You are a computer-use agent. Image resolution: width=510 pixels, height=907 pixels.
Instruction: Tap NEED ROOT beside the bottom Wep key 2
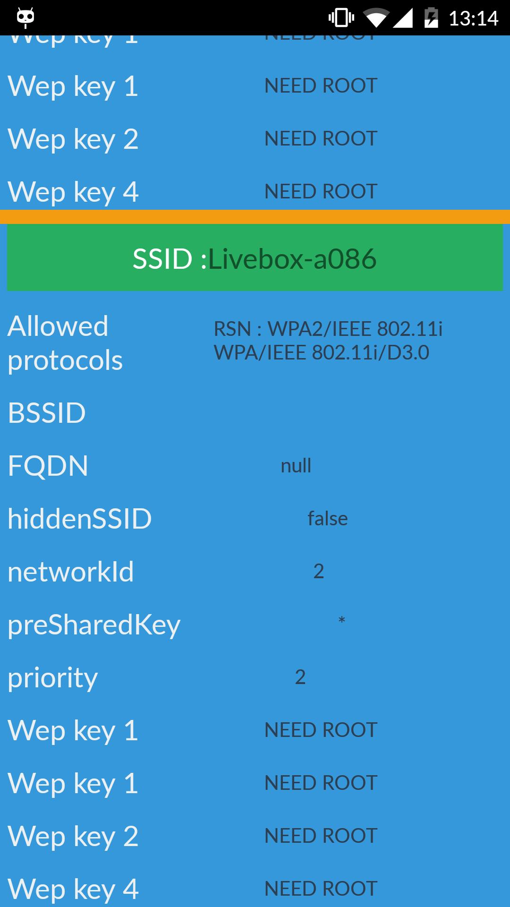coord(320,835)
